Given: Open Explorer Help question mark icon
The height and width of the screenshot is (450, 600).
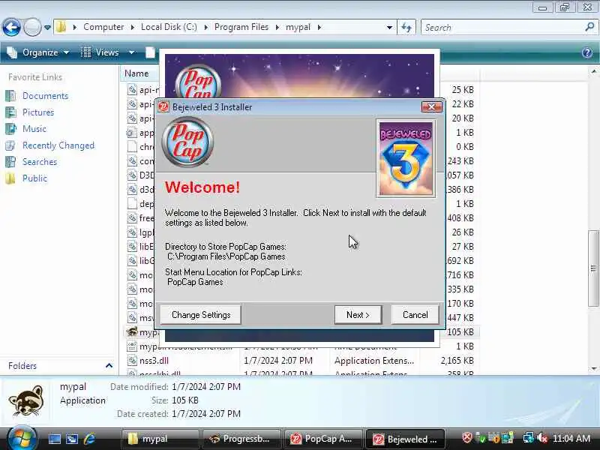Looking at the screenshot, I should [587, 52].
